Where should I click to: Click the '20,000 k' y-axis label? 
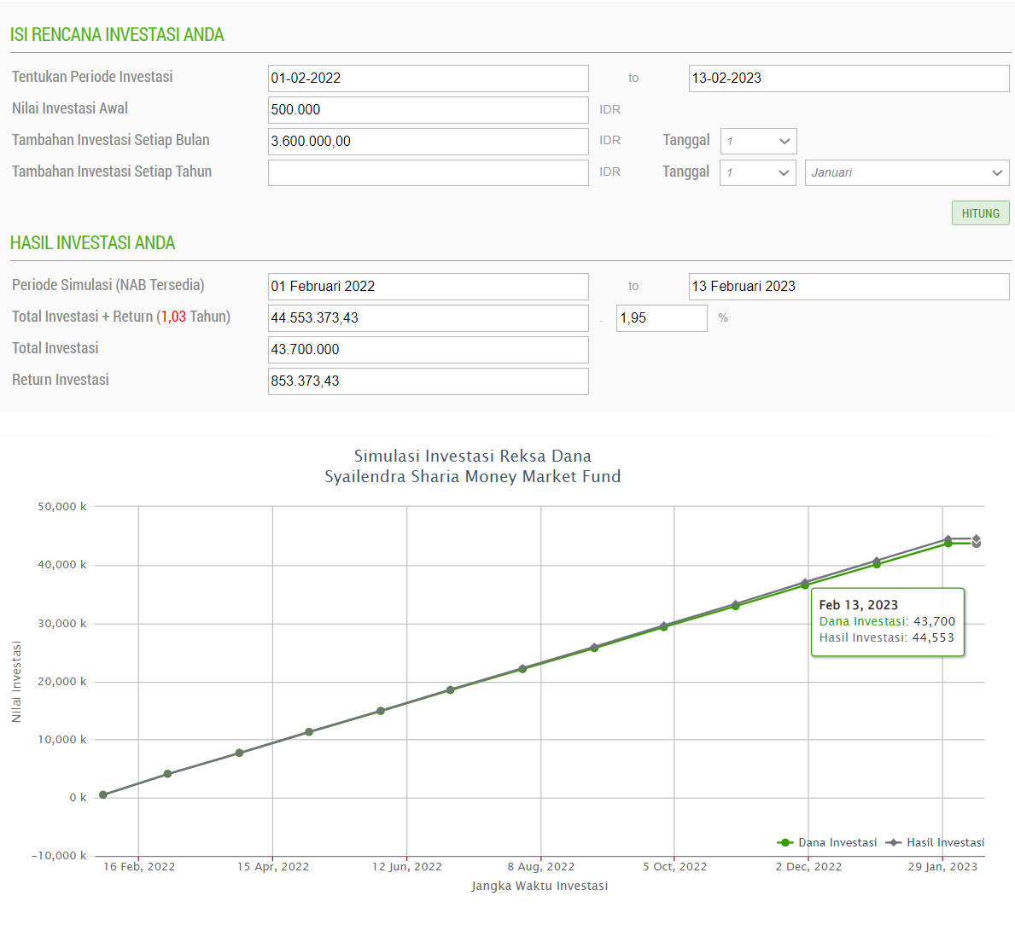[x=62, y=681]
